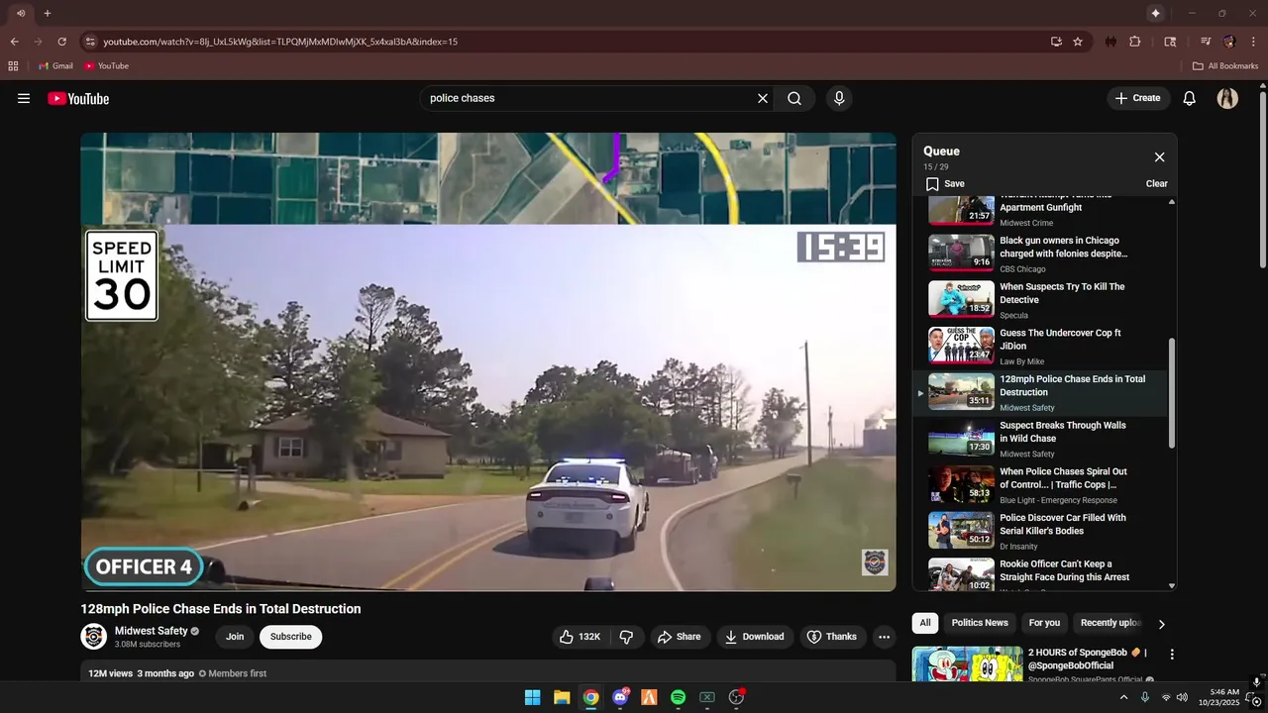
Task: Reload the page
Action: pos(61,42)
